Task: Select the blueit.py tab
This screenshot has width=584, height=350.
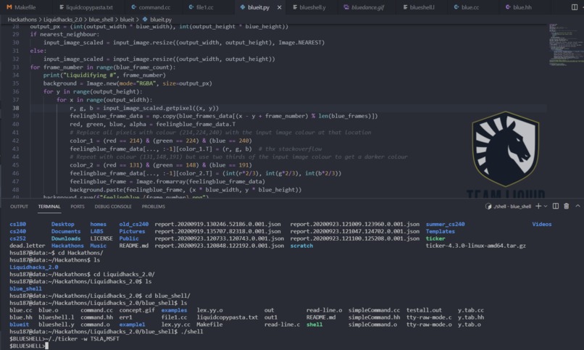Action: 259,7
